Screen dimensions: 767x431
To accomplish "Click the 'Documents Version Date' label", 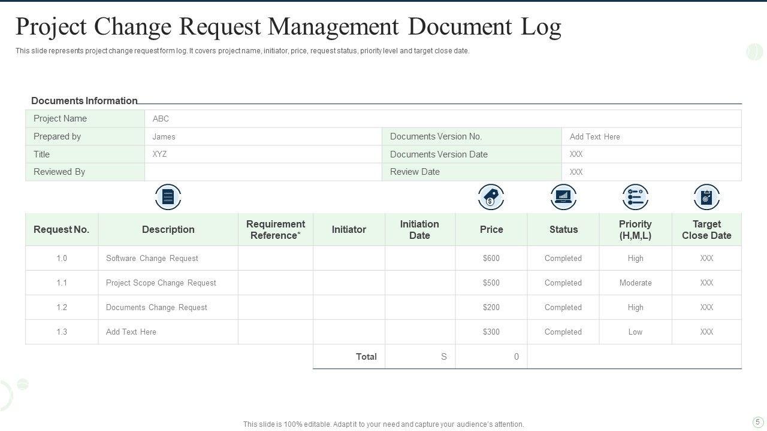I will 439,154.
